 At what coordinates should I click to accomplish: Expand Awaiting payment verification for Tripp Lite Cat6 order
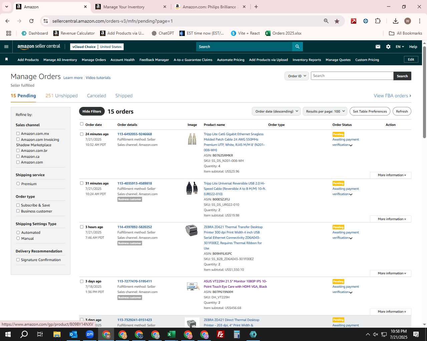[x=346, y=142]
